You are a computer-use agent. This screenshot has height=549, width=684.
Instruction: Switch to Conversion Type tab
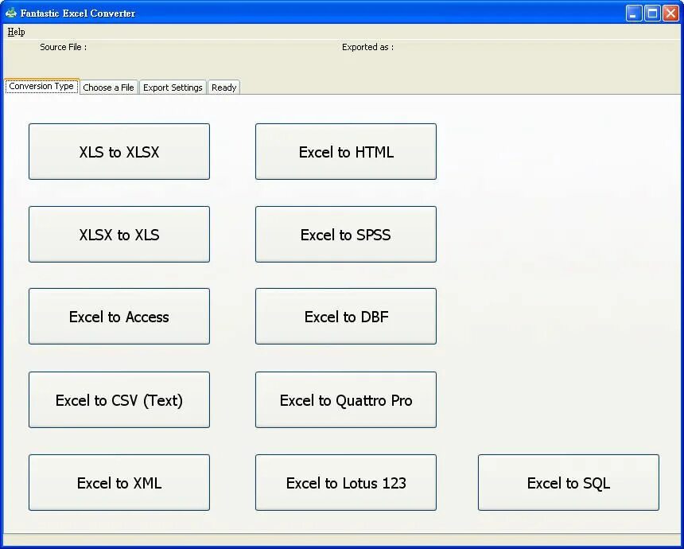pyautogui.click(x=41, y=87)
